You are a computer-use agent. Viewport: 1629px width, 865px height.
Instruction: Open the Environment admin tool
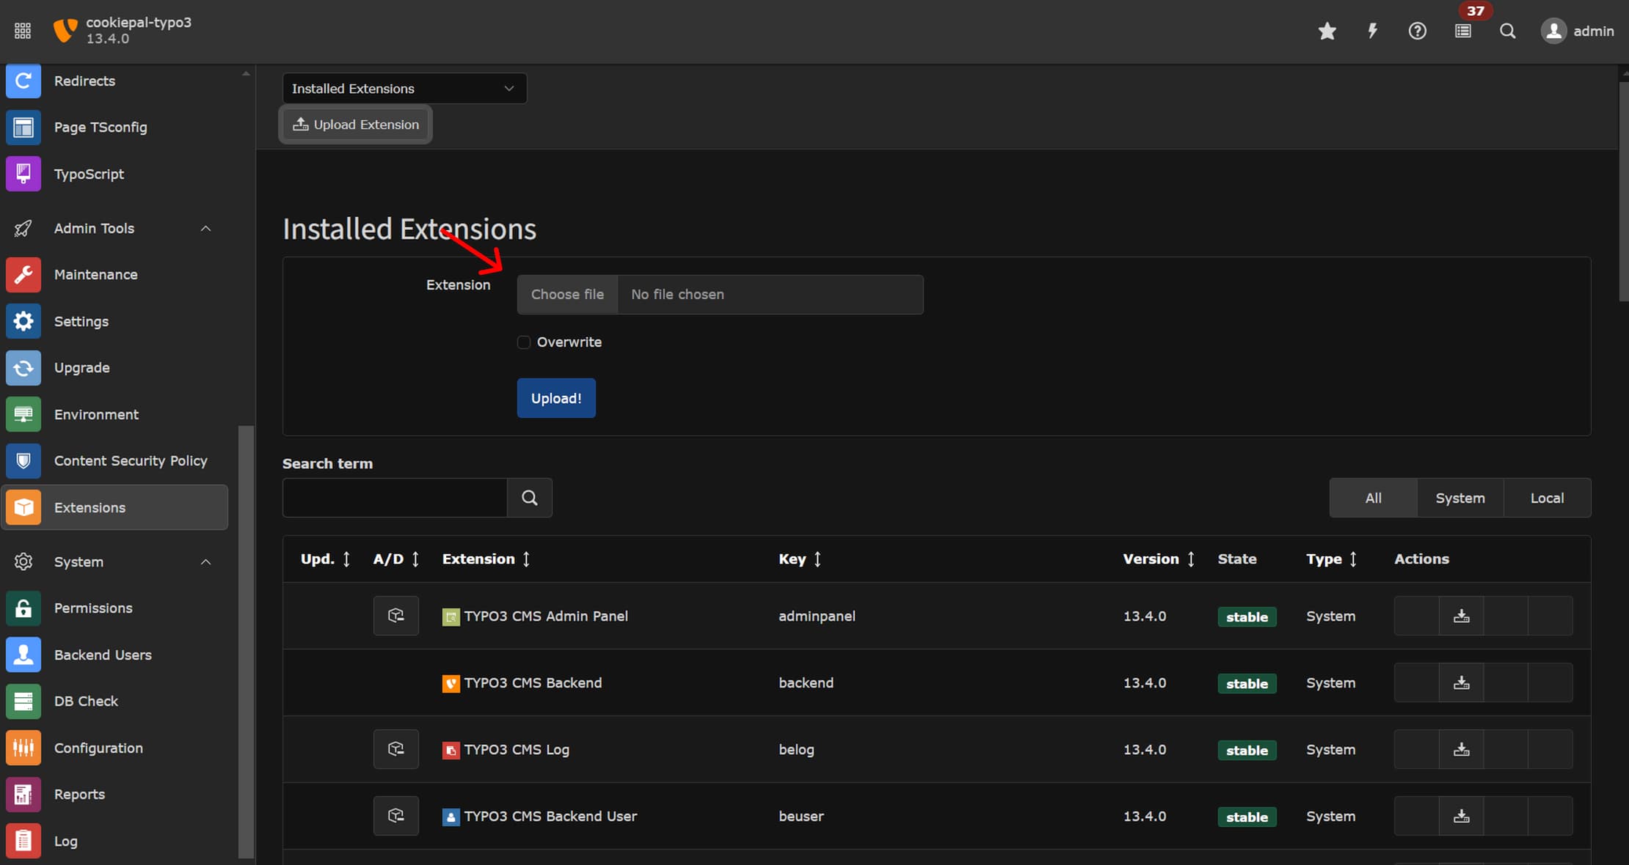coord(96,413)
